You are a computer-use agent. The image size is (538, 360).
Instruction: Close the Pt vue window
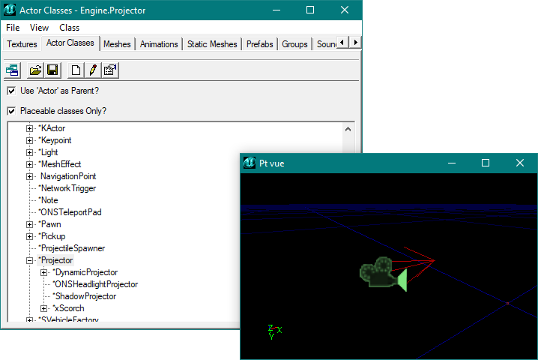[x=520, y=163]
